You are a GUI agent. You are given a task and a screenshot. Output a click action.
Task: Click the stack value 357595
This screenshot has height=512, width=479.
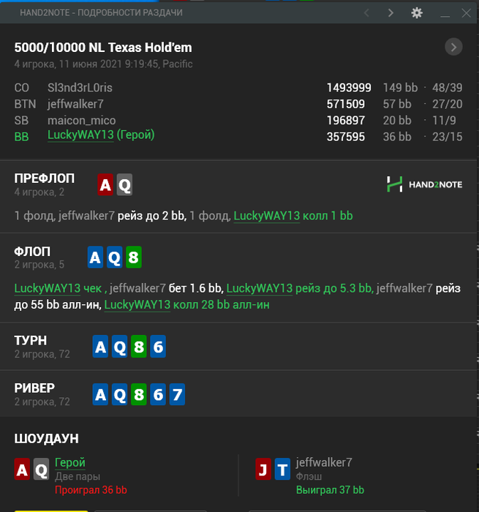pyautogui.click(x=345, y=137)
